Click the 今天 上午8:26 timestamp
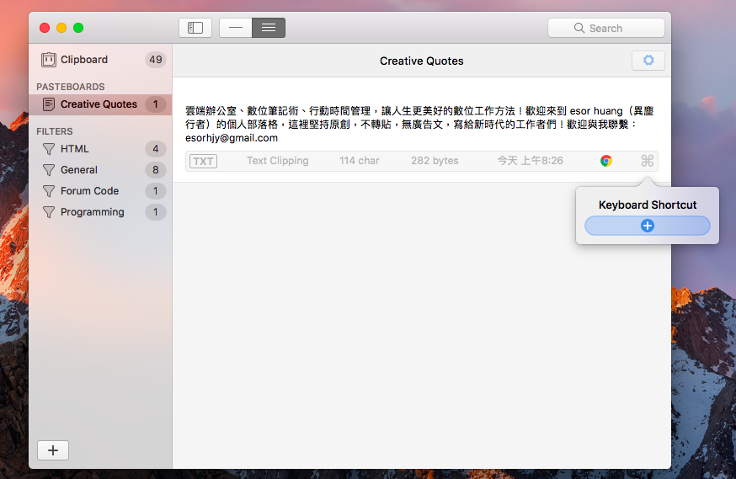 (x=530, y=161)
